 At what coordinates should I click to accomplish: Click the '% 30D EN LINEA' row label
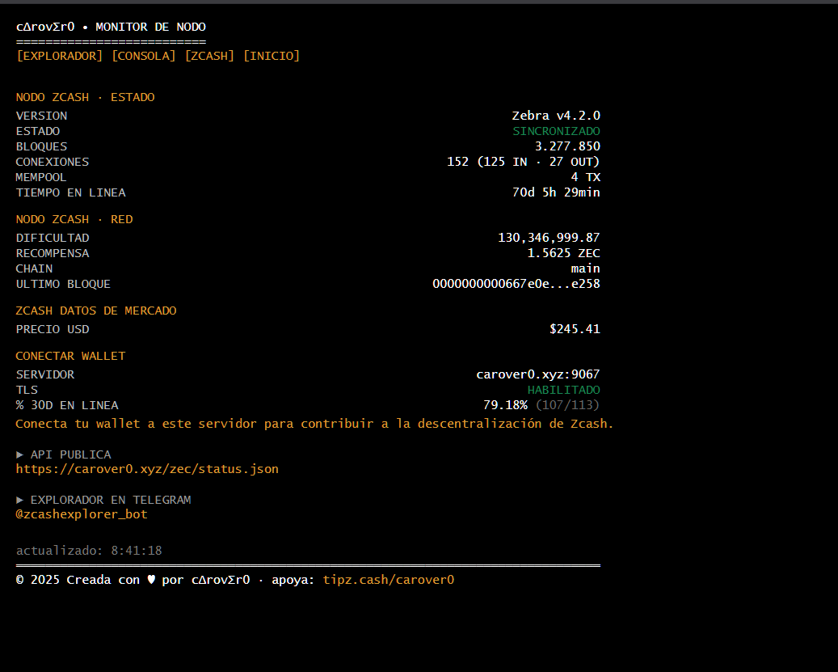tap(67, 405)
